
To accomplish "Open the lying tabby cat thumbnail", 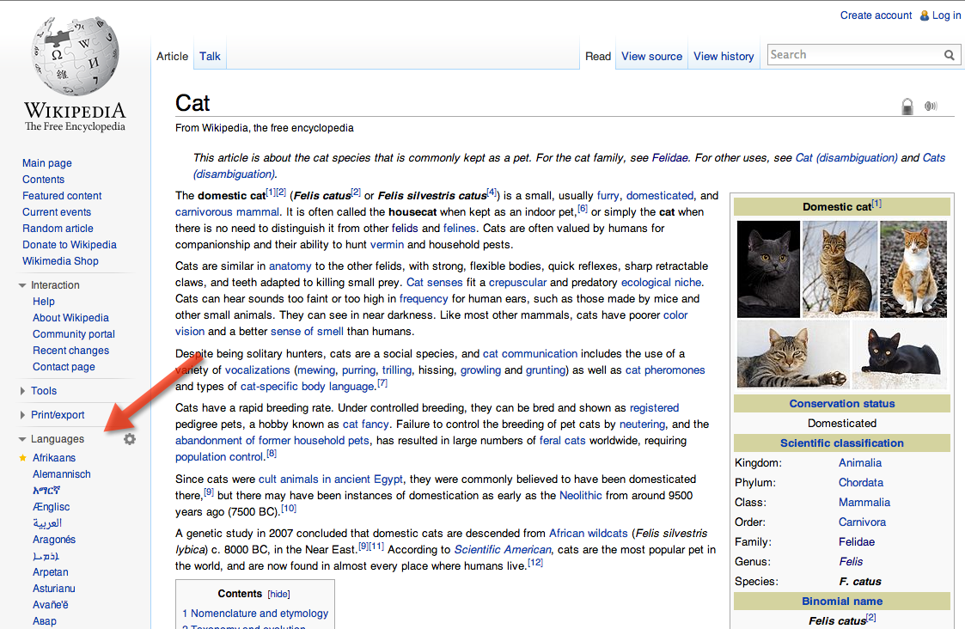I will 792,355.
